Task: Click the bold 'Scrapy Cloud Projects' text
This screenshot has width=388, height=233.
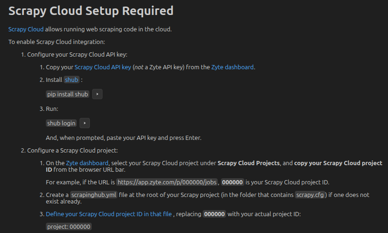Action: (249, 163)
